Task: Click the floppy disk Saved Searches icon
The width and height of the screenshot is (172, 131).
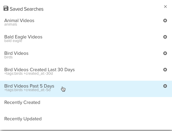Action: tap(6, 8)
